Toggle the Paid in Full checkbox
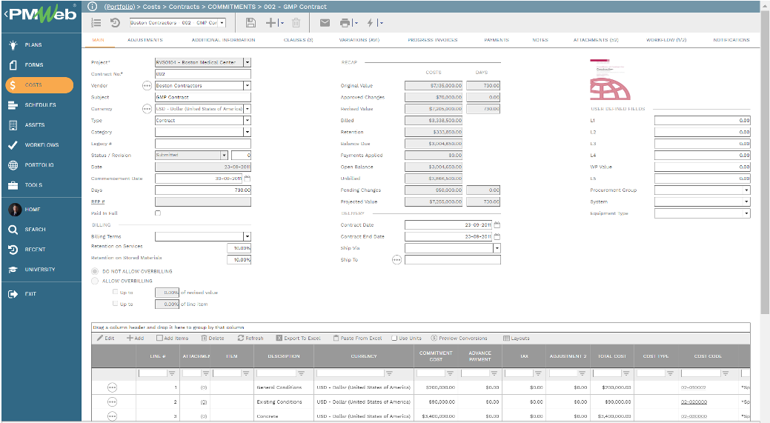The width and height of the screenshot is (770, 423). coord(158,213)
